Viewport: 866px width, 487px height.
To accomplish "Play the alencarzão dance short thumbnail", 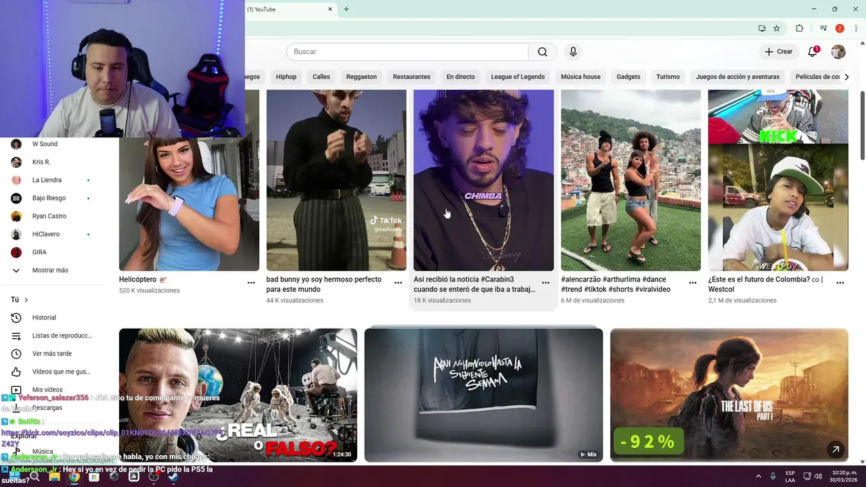I will coord(631,181).
